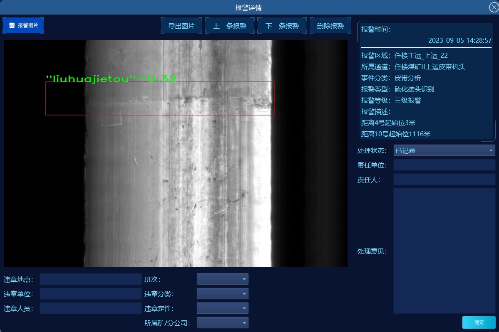The width and height of the screenshot is (499, 332).
Task: Confirm with the 确定 button
Action: 479,322
